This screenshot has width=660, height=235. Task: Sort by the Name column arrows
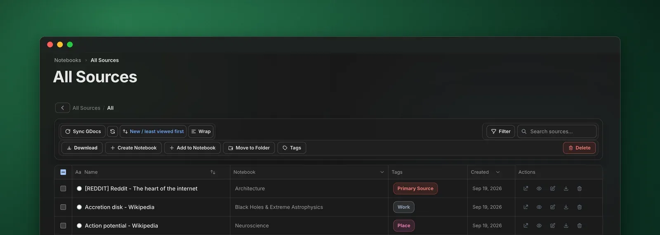pyautogui.click(x=213, y=172)
